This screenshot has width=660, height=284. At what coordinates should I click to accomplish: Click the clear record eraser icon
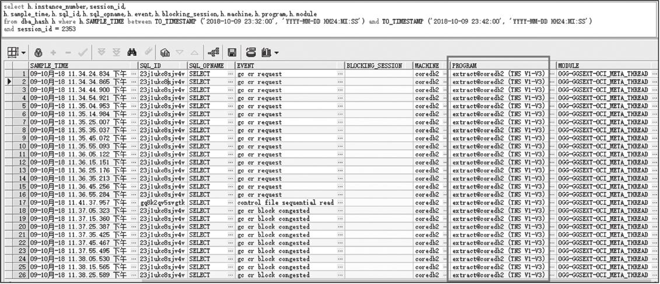pos(148,52)
